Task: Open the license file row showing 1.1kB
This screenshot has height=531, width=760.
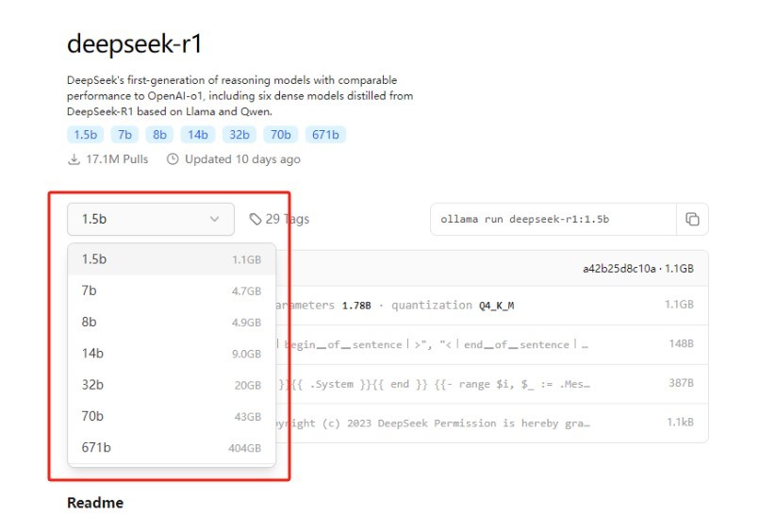Action: tap(490, 423)
